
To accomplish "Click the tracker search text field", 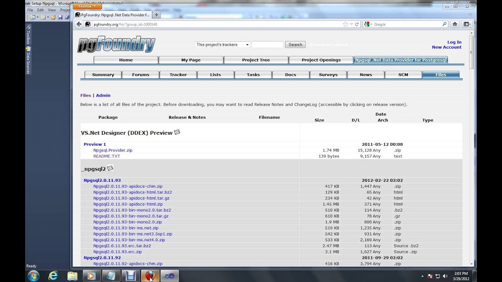I will [x=267, y=45].
